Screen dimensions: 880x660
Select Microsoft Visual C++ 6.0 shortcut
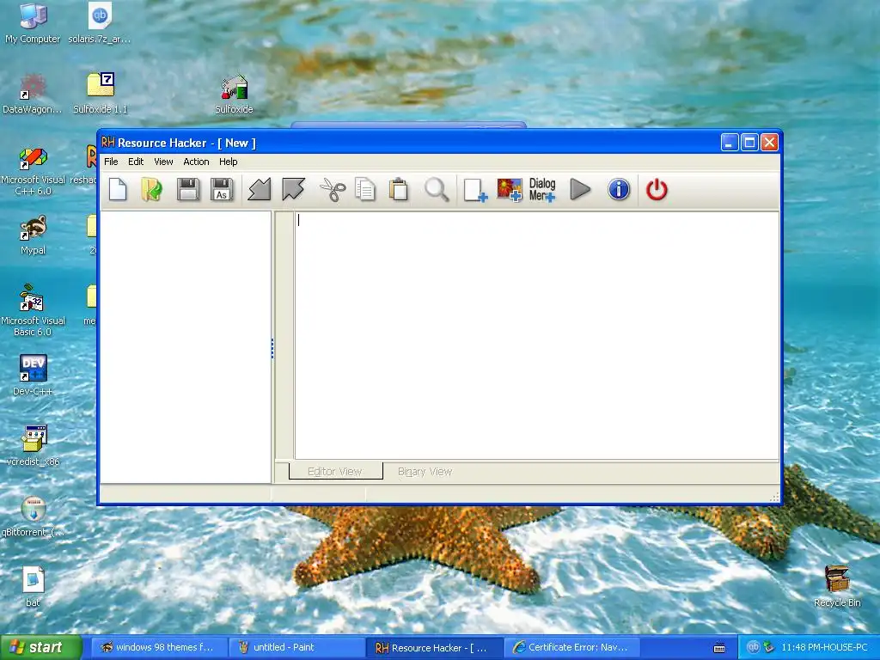tap(33, 171)
